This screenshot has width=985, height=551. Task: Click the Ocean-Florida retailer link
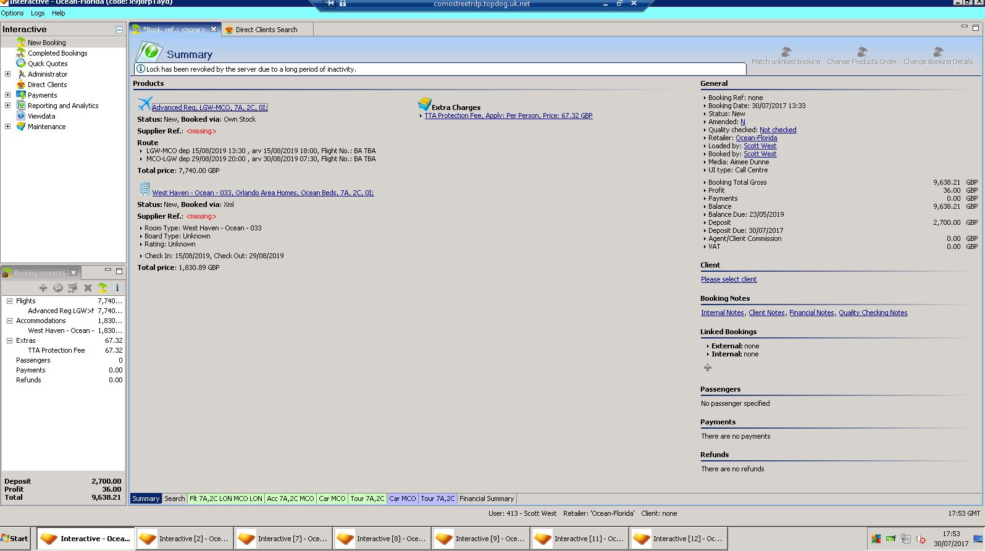(757, 138)
